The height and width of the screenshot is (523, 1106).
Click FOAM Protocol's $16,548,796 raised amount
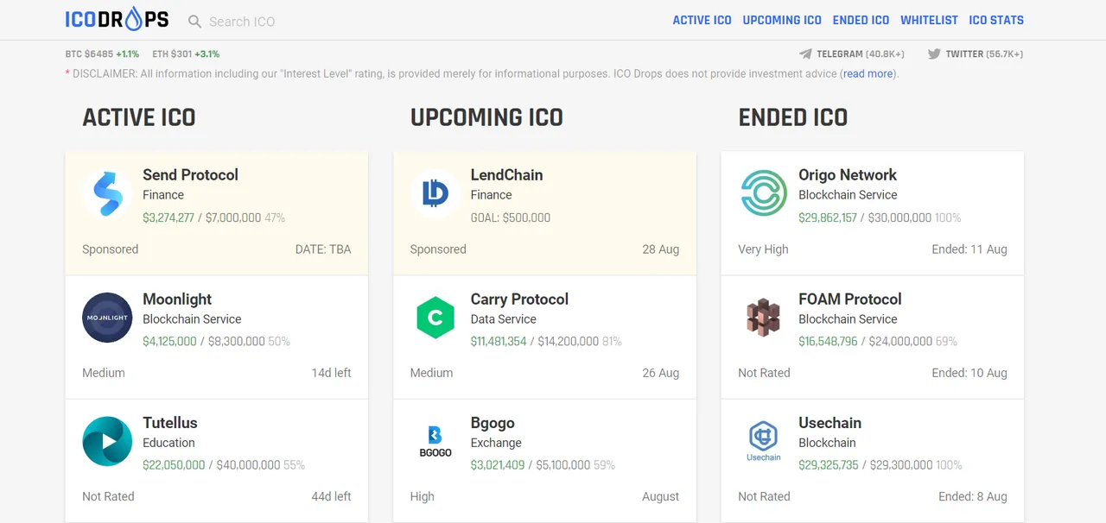coord(828,341)
